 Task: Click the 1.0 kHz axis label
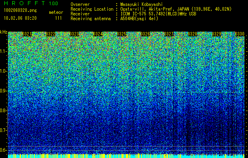click(4, 71)
